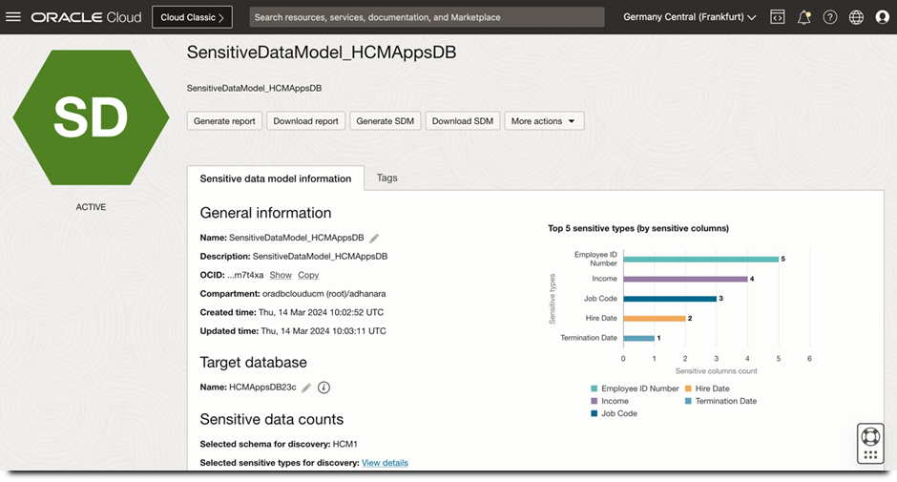Click Generate report button
The image size is (897, 482).
(x=224, y=121)
